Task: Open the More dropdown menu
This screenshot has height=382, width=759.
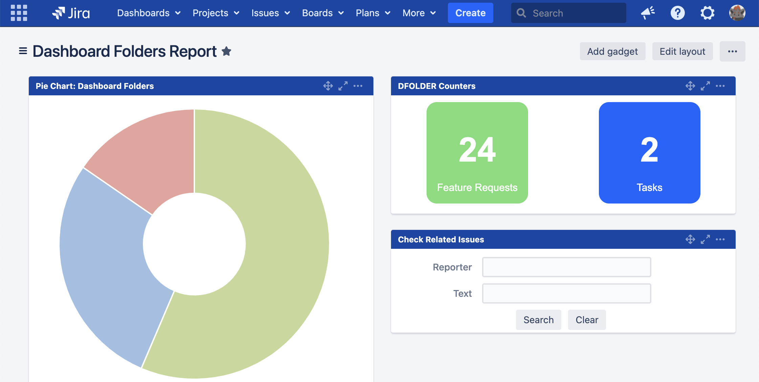Action: 419,13
